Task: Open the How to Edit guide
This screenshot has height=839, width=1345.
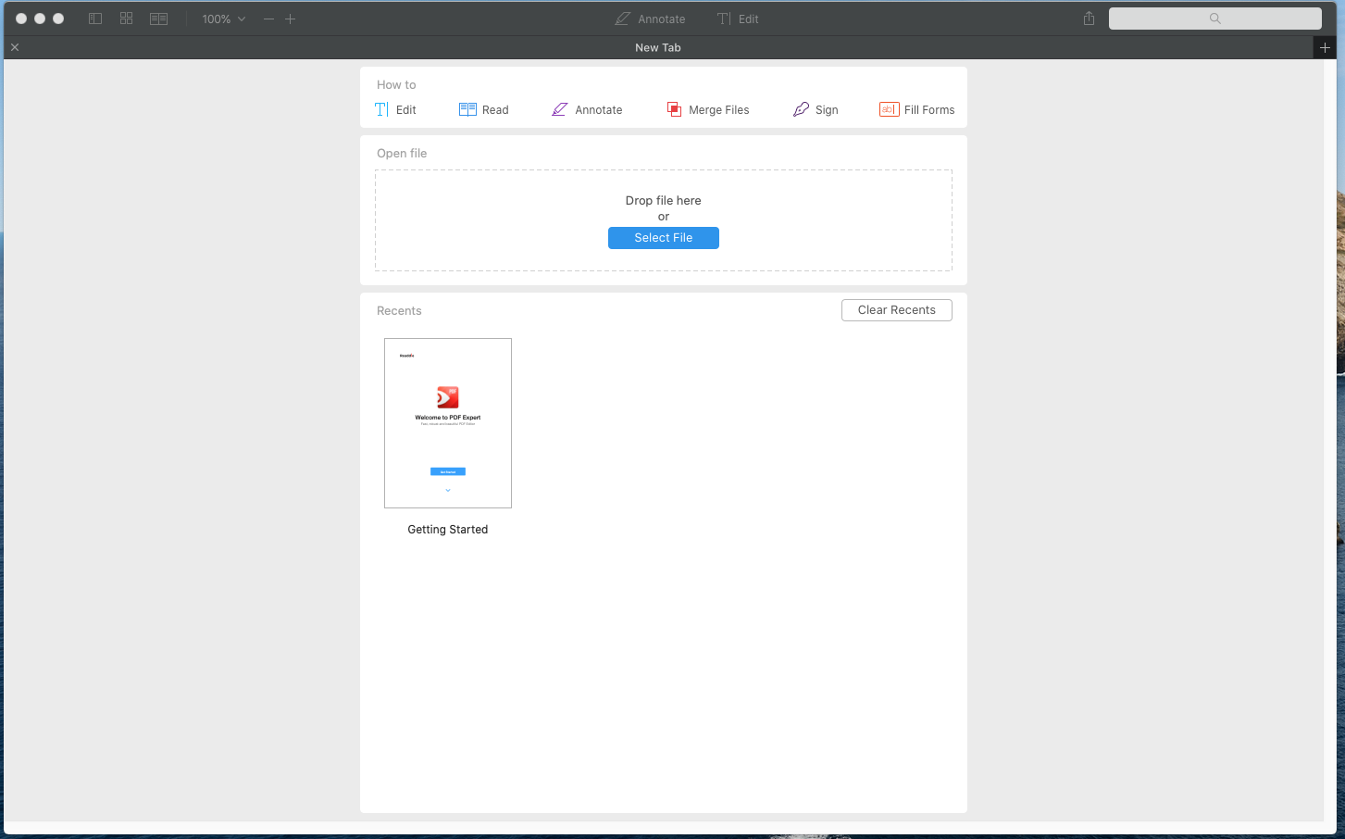Action: (x=395, y=109)
